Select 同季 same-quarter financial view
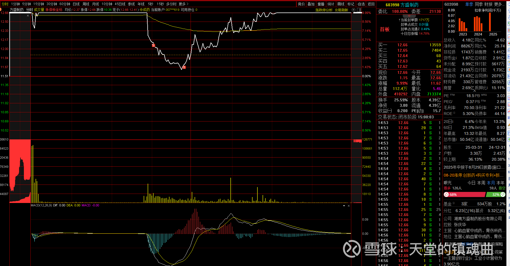510x266 pixels. pos(479,4)
